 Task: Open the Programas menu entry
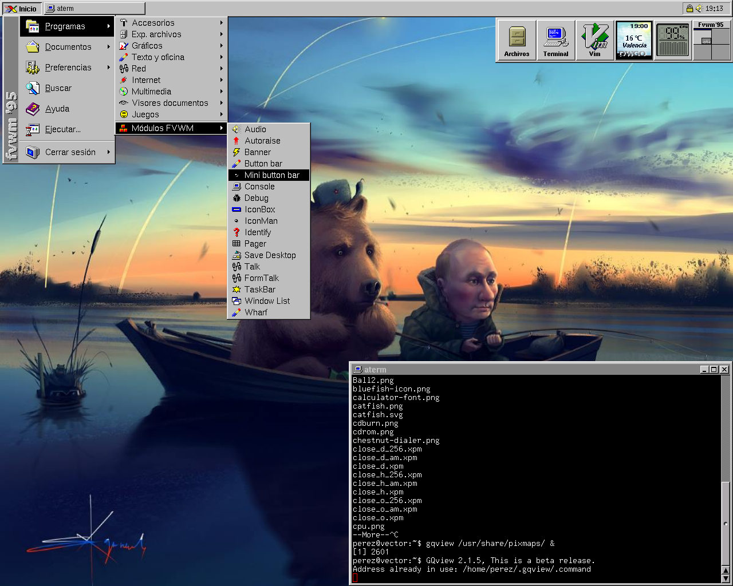click(68, 26)
